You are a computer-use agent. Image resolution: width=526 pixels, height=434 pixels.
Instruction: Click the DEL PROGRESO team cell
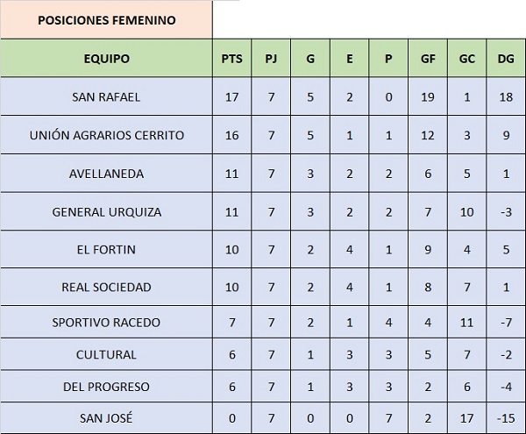coord(106,387)
